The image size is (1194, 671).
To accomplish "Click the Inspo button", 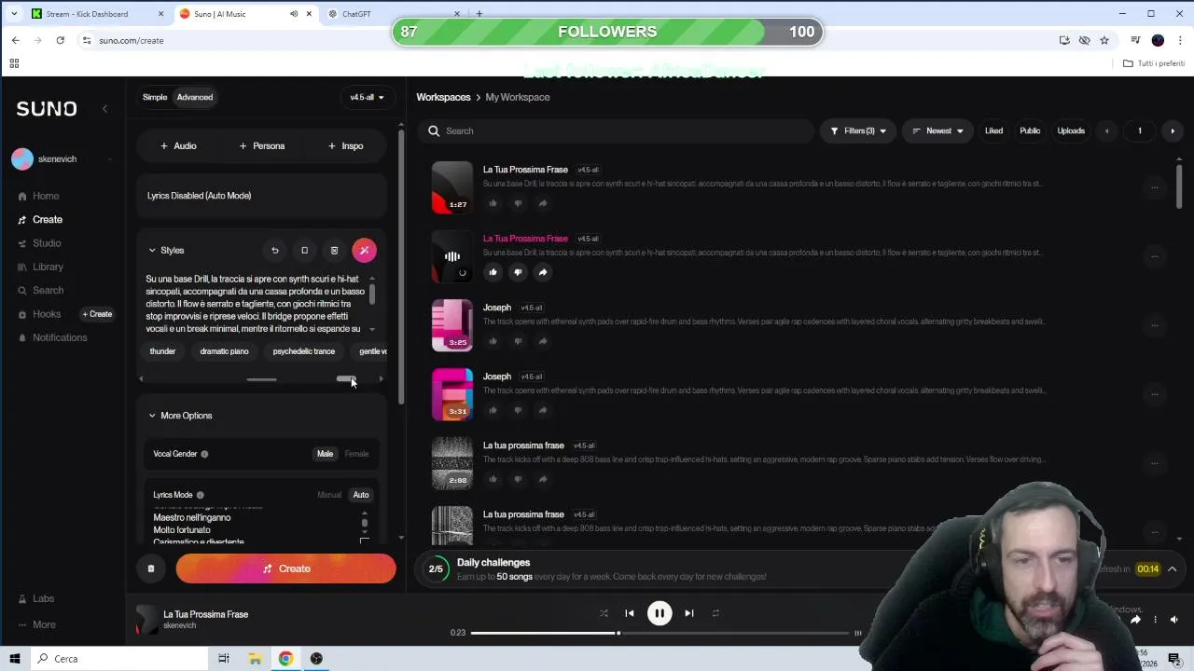I will (x=346, y=146).
